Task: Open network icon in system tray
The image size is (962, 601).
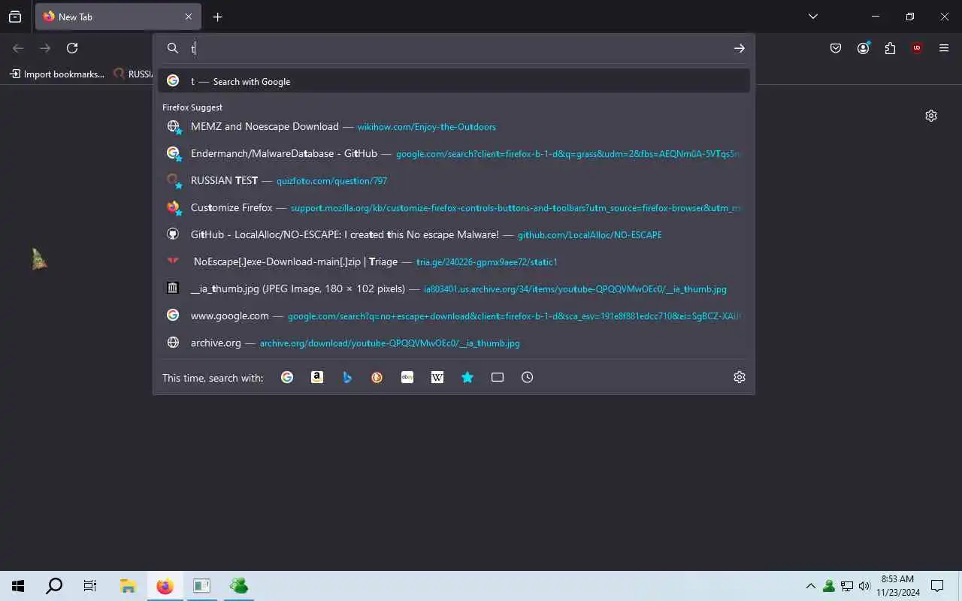Action: 847,586
